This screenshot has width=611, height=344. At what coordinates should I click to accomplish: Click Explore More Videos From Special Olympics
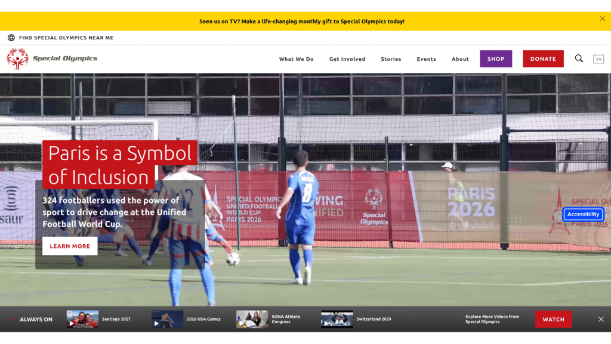pos(492,319)
